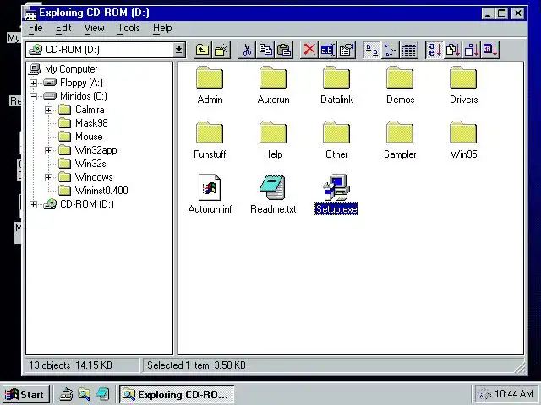Click the system tray icon beside the clock
Screen dimensions: 541x405
[484, 394]
